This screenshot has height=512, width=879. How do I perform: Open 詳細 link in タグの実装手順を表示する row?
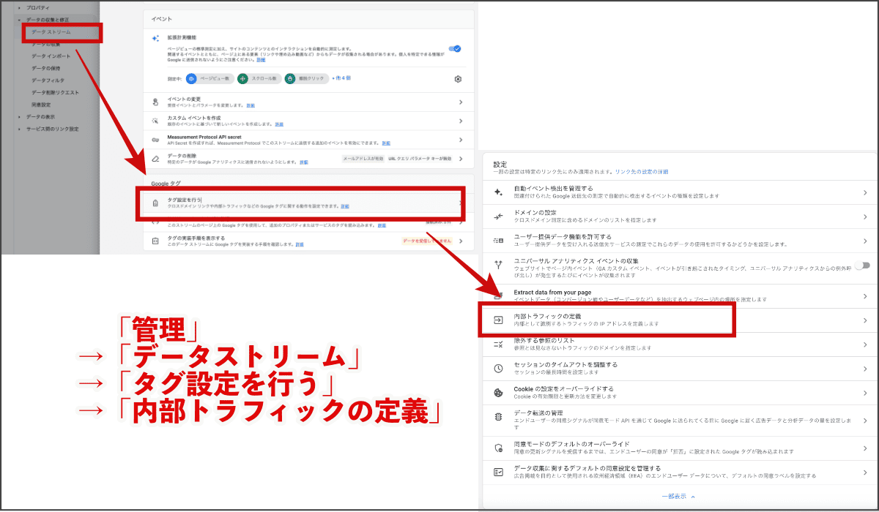pyautogui.click(x=300, y=244)
